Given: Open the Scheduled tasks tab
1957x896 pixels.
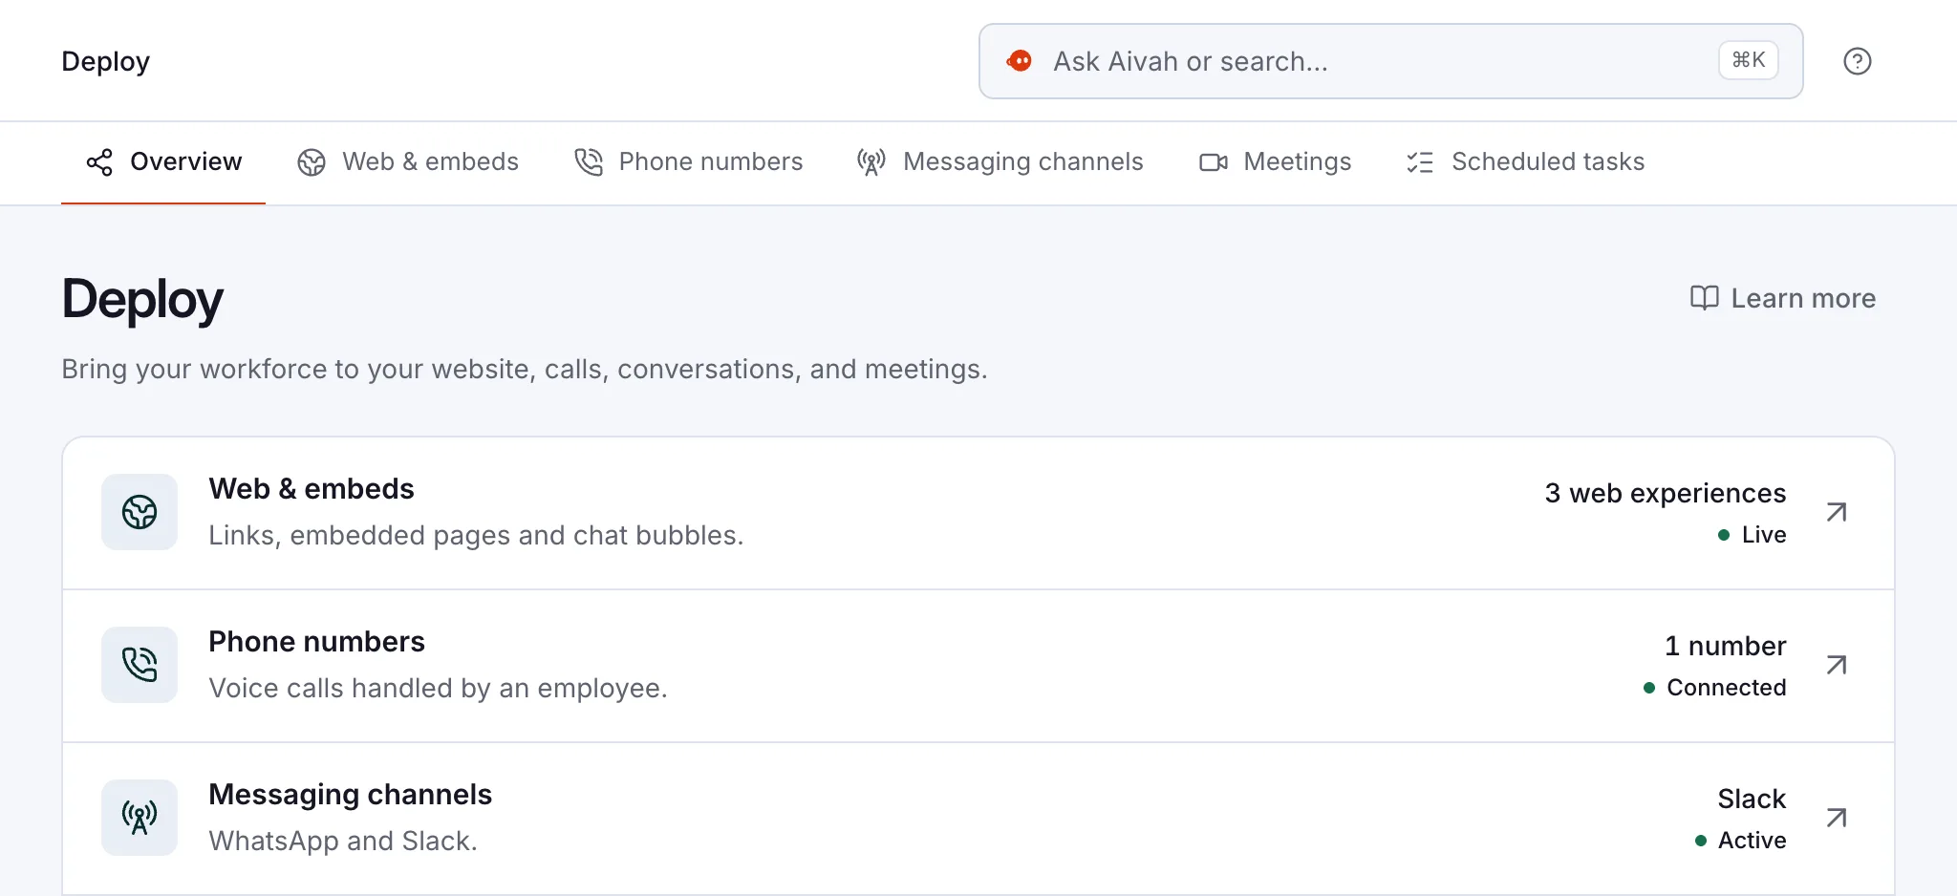Looking at the screenshot, I should click(x=1525, y=162).
